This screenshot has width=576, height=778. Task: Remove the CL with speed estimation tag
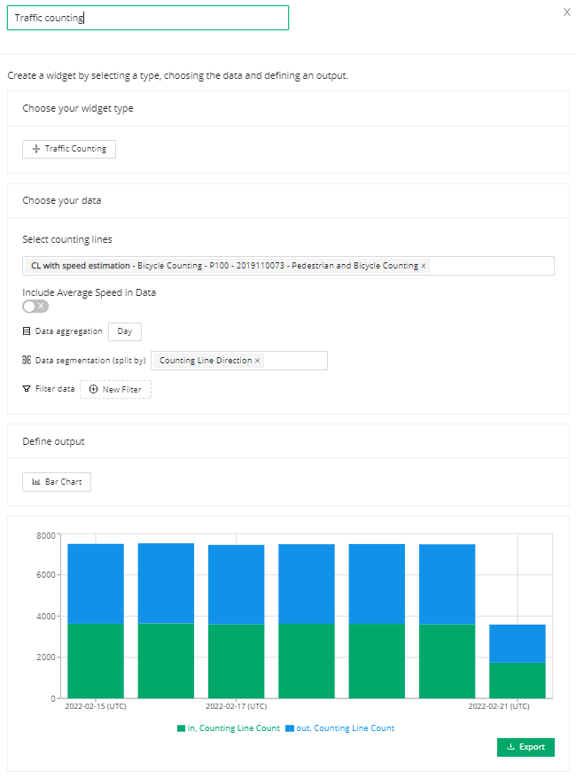424,266
